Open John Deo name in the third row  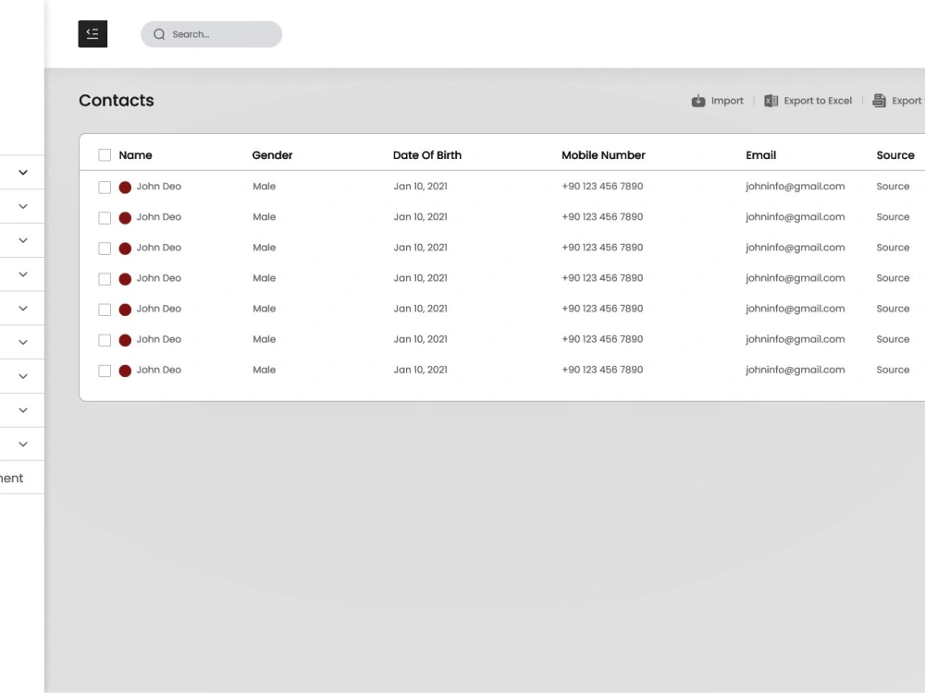[x=159, y=248]
